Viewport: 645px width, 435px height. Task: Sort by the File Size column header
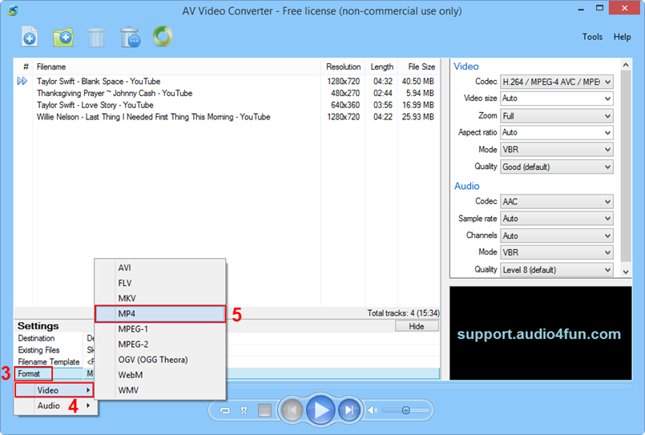pos(419,66)
